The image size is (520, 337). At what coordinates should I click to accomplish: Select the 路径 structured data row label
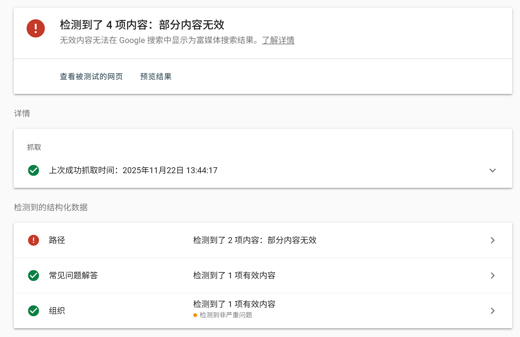57,240
